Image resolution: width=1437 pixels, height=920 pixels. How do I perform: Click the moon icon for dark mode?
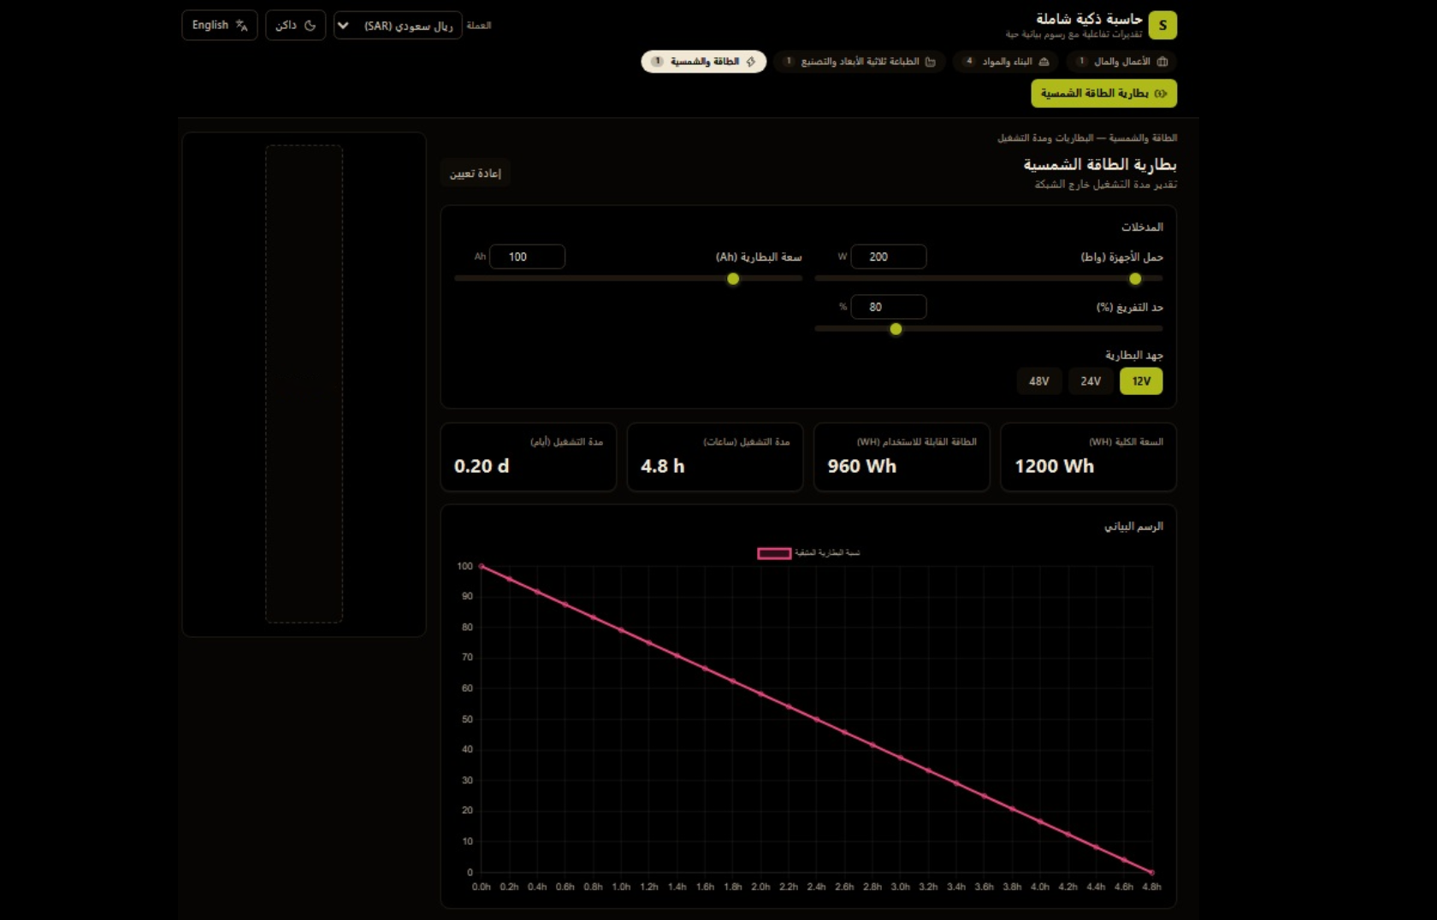[x=310, y=26]
